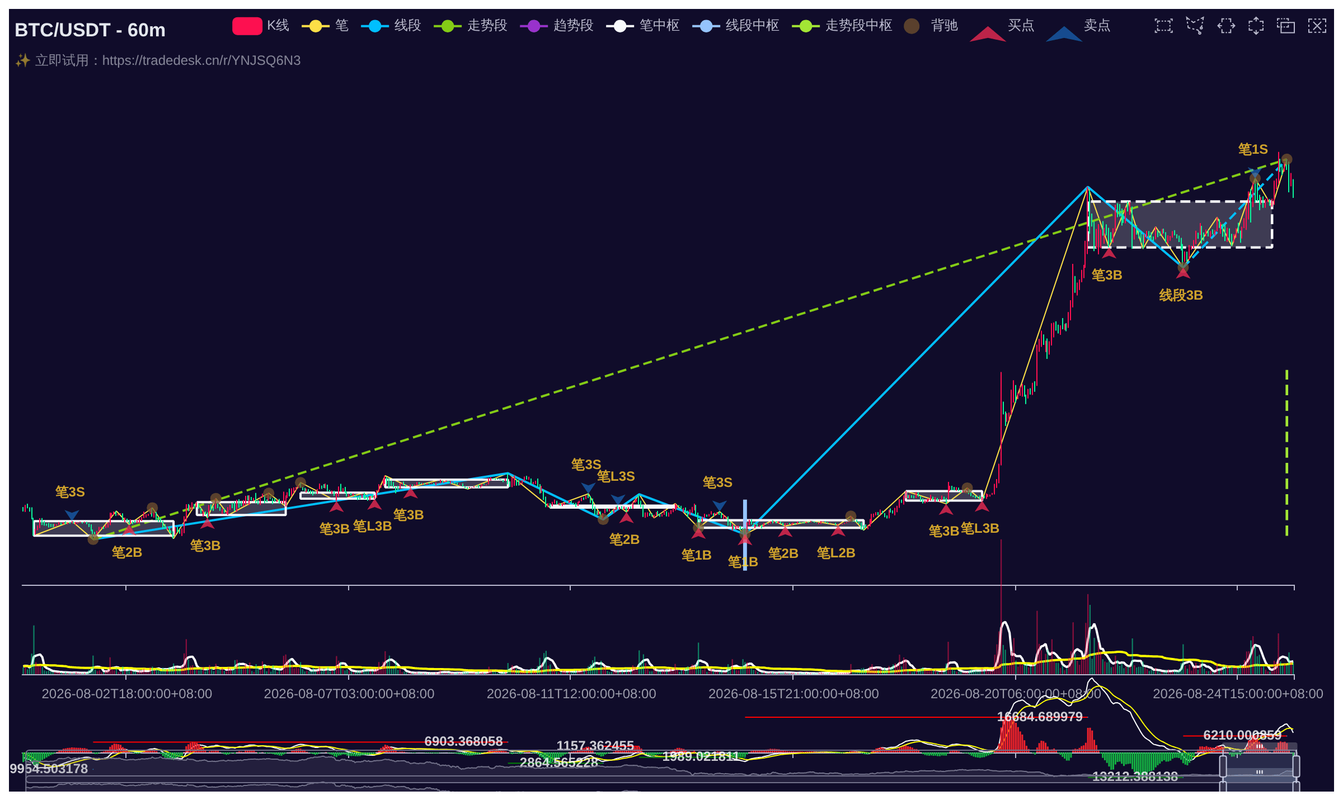Select the polygon lasso selection tool

pos(1195,26)
